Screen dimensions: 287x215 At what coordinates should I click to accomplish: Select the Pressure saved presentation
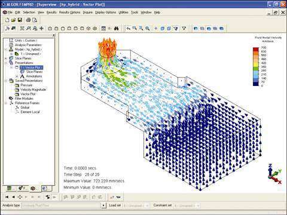pyautogui.click(x=26, y=85)
